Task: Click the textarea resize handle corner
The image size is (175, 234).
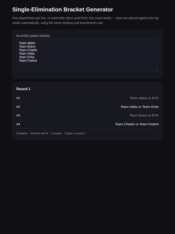Action: click(x=157, y=70)
